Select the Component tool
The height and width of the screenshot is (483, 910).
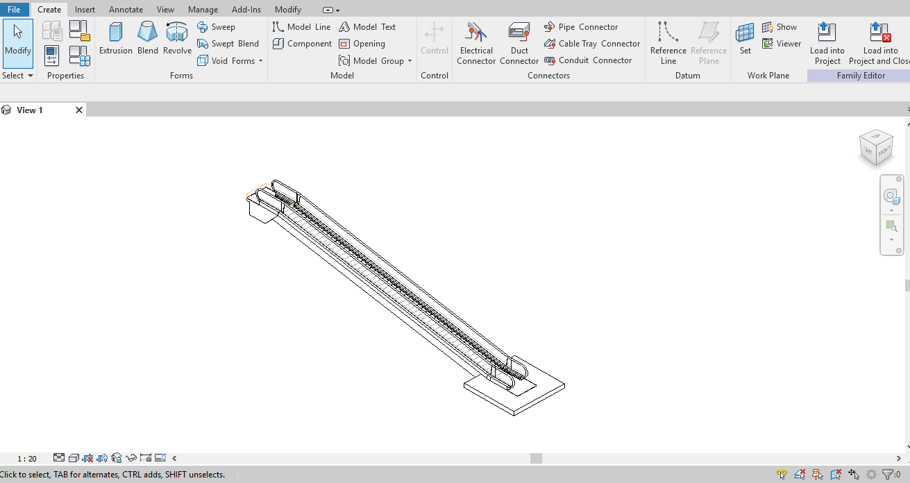tap(302, 44)
